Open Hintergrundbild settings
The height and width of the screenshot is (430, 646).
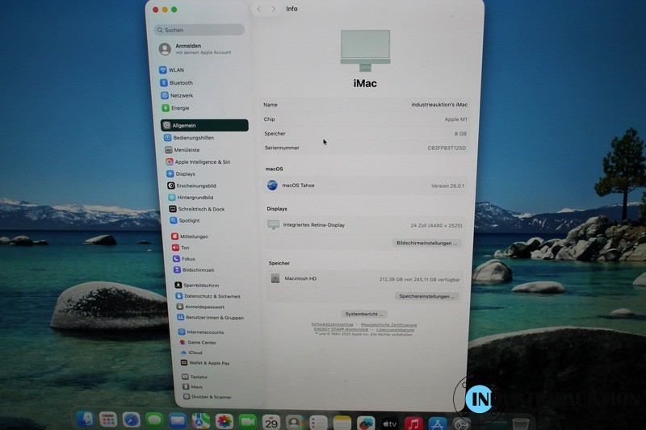pyautogui.click(x=195, y=198)
